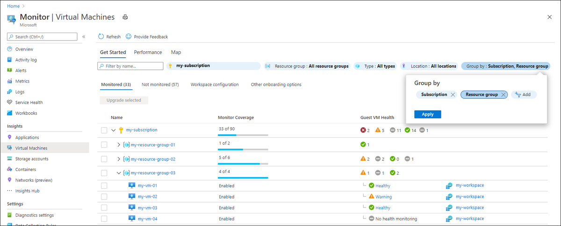This screenshot has width=561, height=226.
Task: Click the orange Warning icon for my-vm-02
Action: coord(372,197)
